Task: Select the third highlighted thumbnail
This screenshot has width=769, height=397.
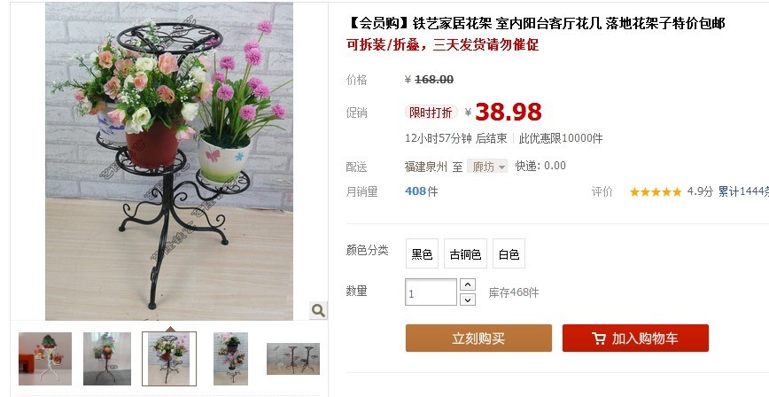Action: (x=169, y=359)
